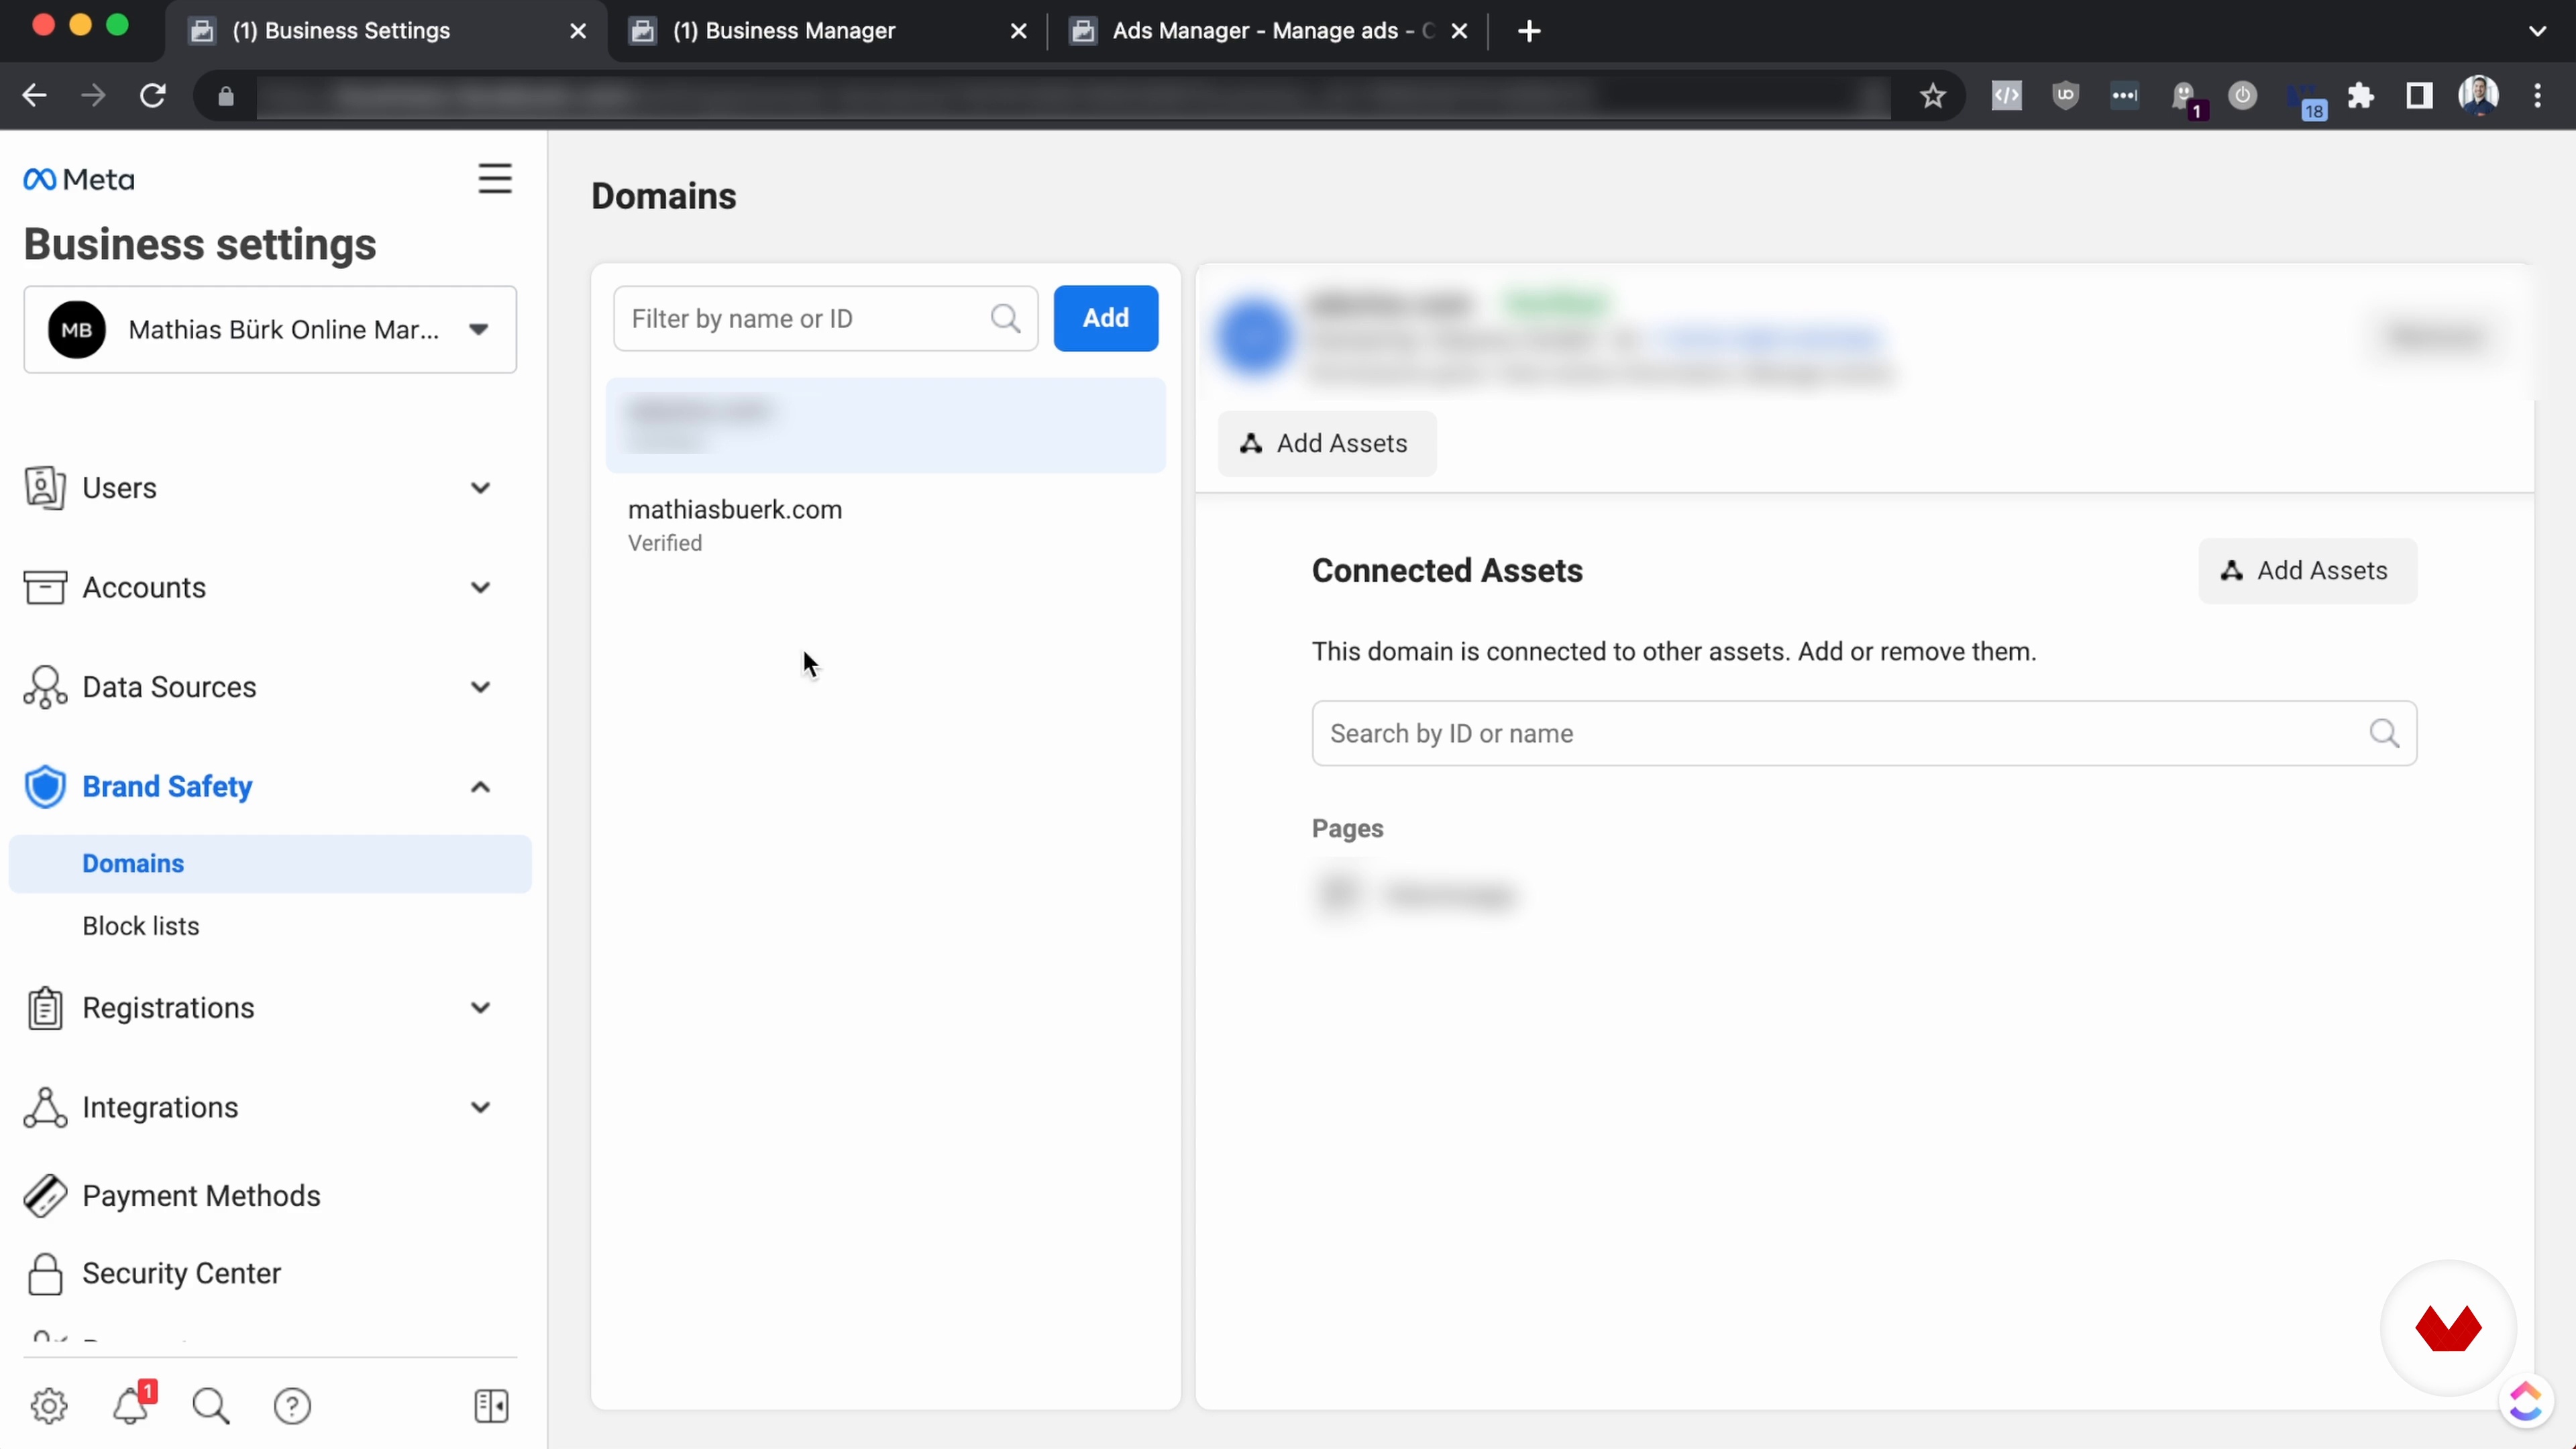Open the browser side panel icon
Viewport: 2576px width, 1449px height.
(x=2419, y=95)
